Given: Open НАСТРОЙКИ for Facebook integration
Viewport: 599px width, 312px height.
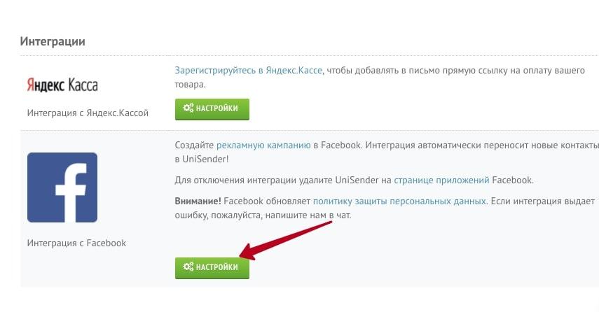Looking at the screenshot, I should click(x=212, y=268).
